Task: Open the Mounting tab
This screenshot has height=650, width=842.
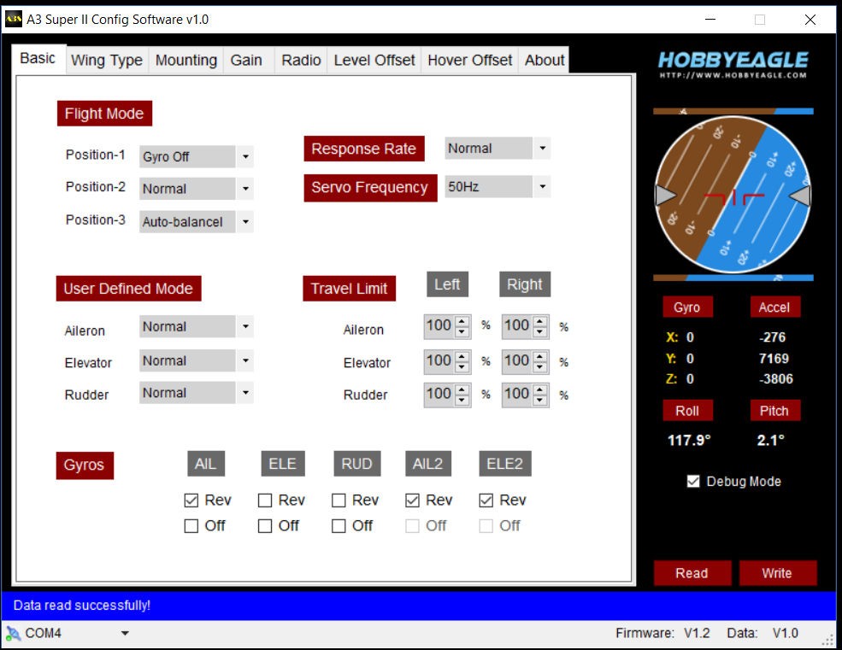Action: (x=185, y=60)
